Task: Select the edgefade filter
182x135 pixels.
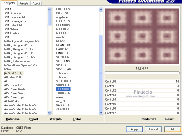Action: pos(62,17)
